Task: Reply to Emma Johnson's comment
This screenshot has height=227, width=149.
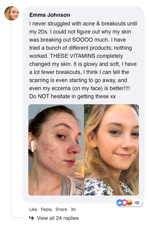Action: coord(46,209)
